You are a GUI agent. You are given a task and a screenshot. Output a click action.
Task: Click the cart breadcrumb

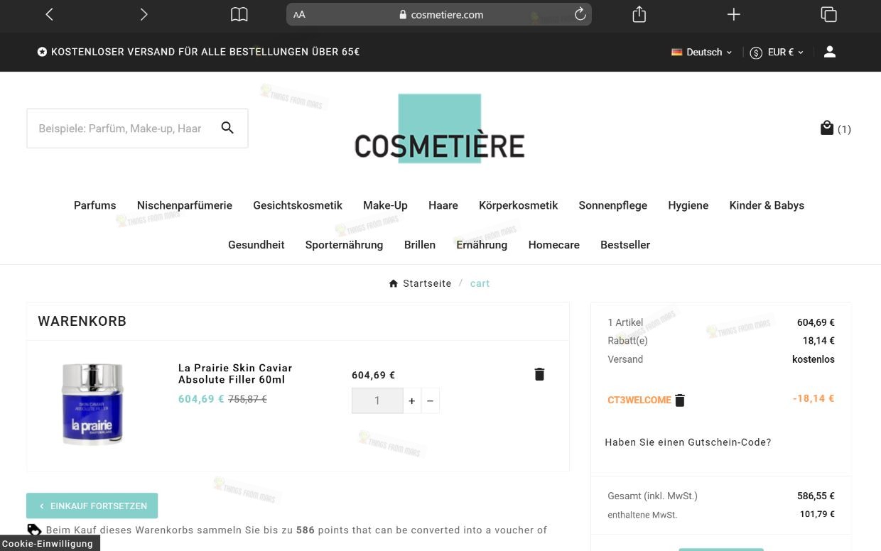(480, 283)
